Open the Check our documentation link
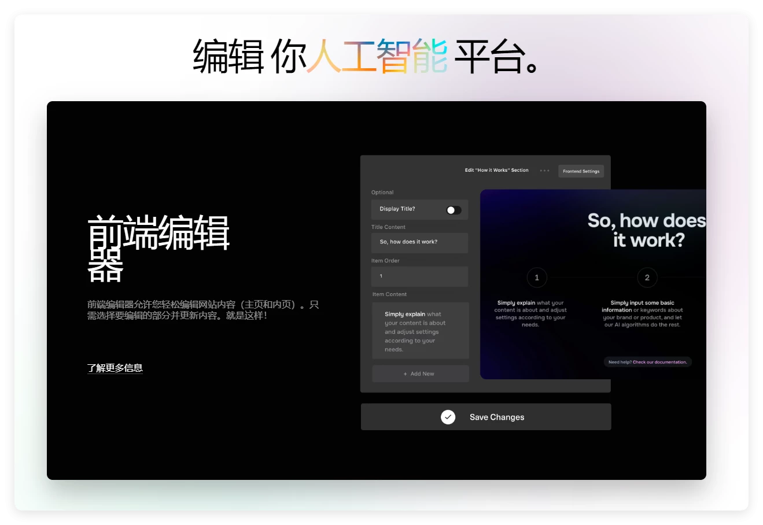763x525 pixels. pos(659,362)
